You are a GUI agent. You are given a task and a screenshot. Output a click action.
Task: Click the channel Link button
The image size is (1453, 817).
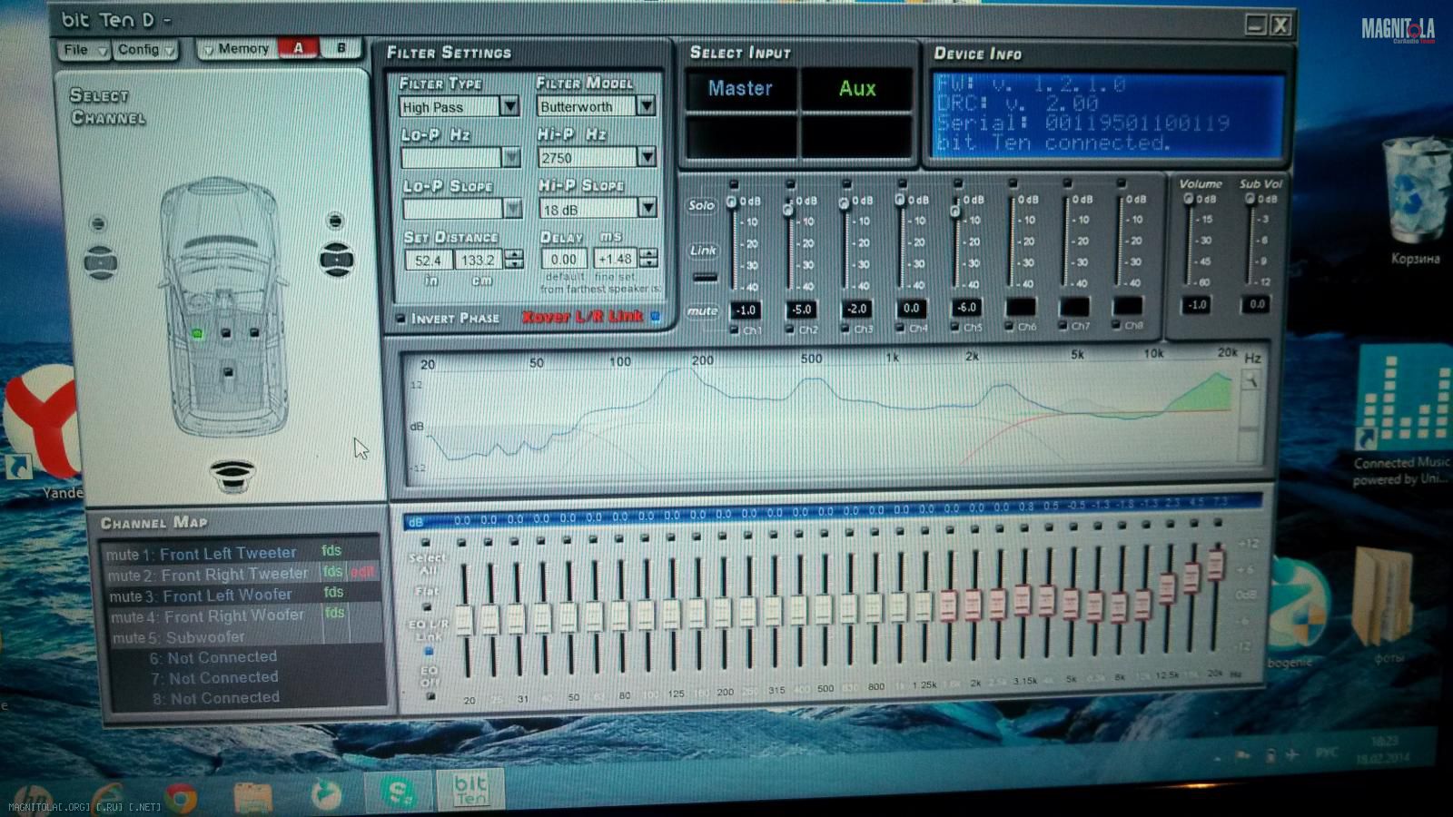click(x=703, y=251)
